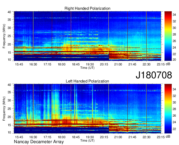Click Frequency (MHz) label of Left Handed plot
The height and width of the screenshot is (145, 179).
click(4, 109)
